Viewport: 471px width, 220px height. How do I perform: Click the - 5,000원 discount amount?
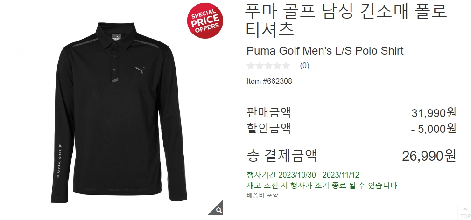tap(434, 129)
